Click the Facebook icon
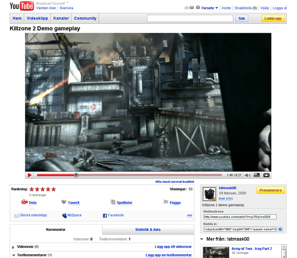The width and height of the screenshot is (297, 258). pyautogui.click(x=105, y=216)
